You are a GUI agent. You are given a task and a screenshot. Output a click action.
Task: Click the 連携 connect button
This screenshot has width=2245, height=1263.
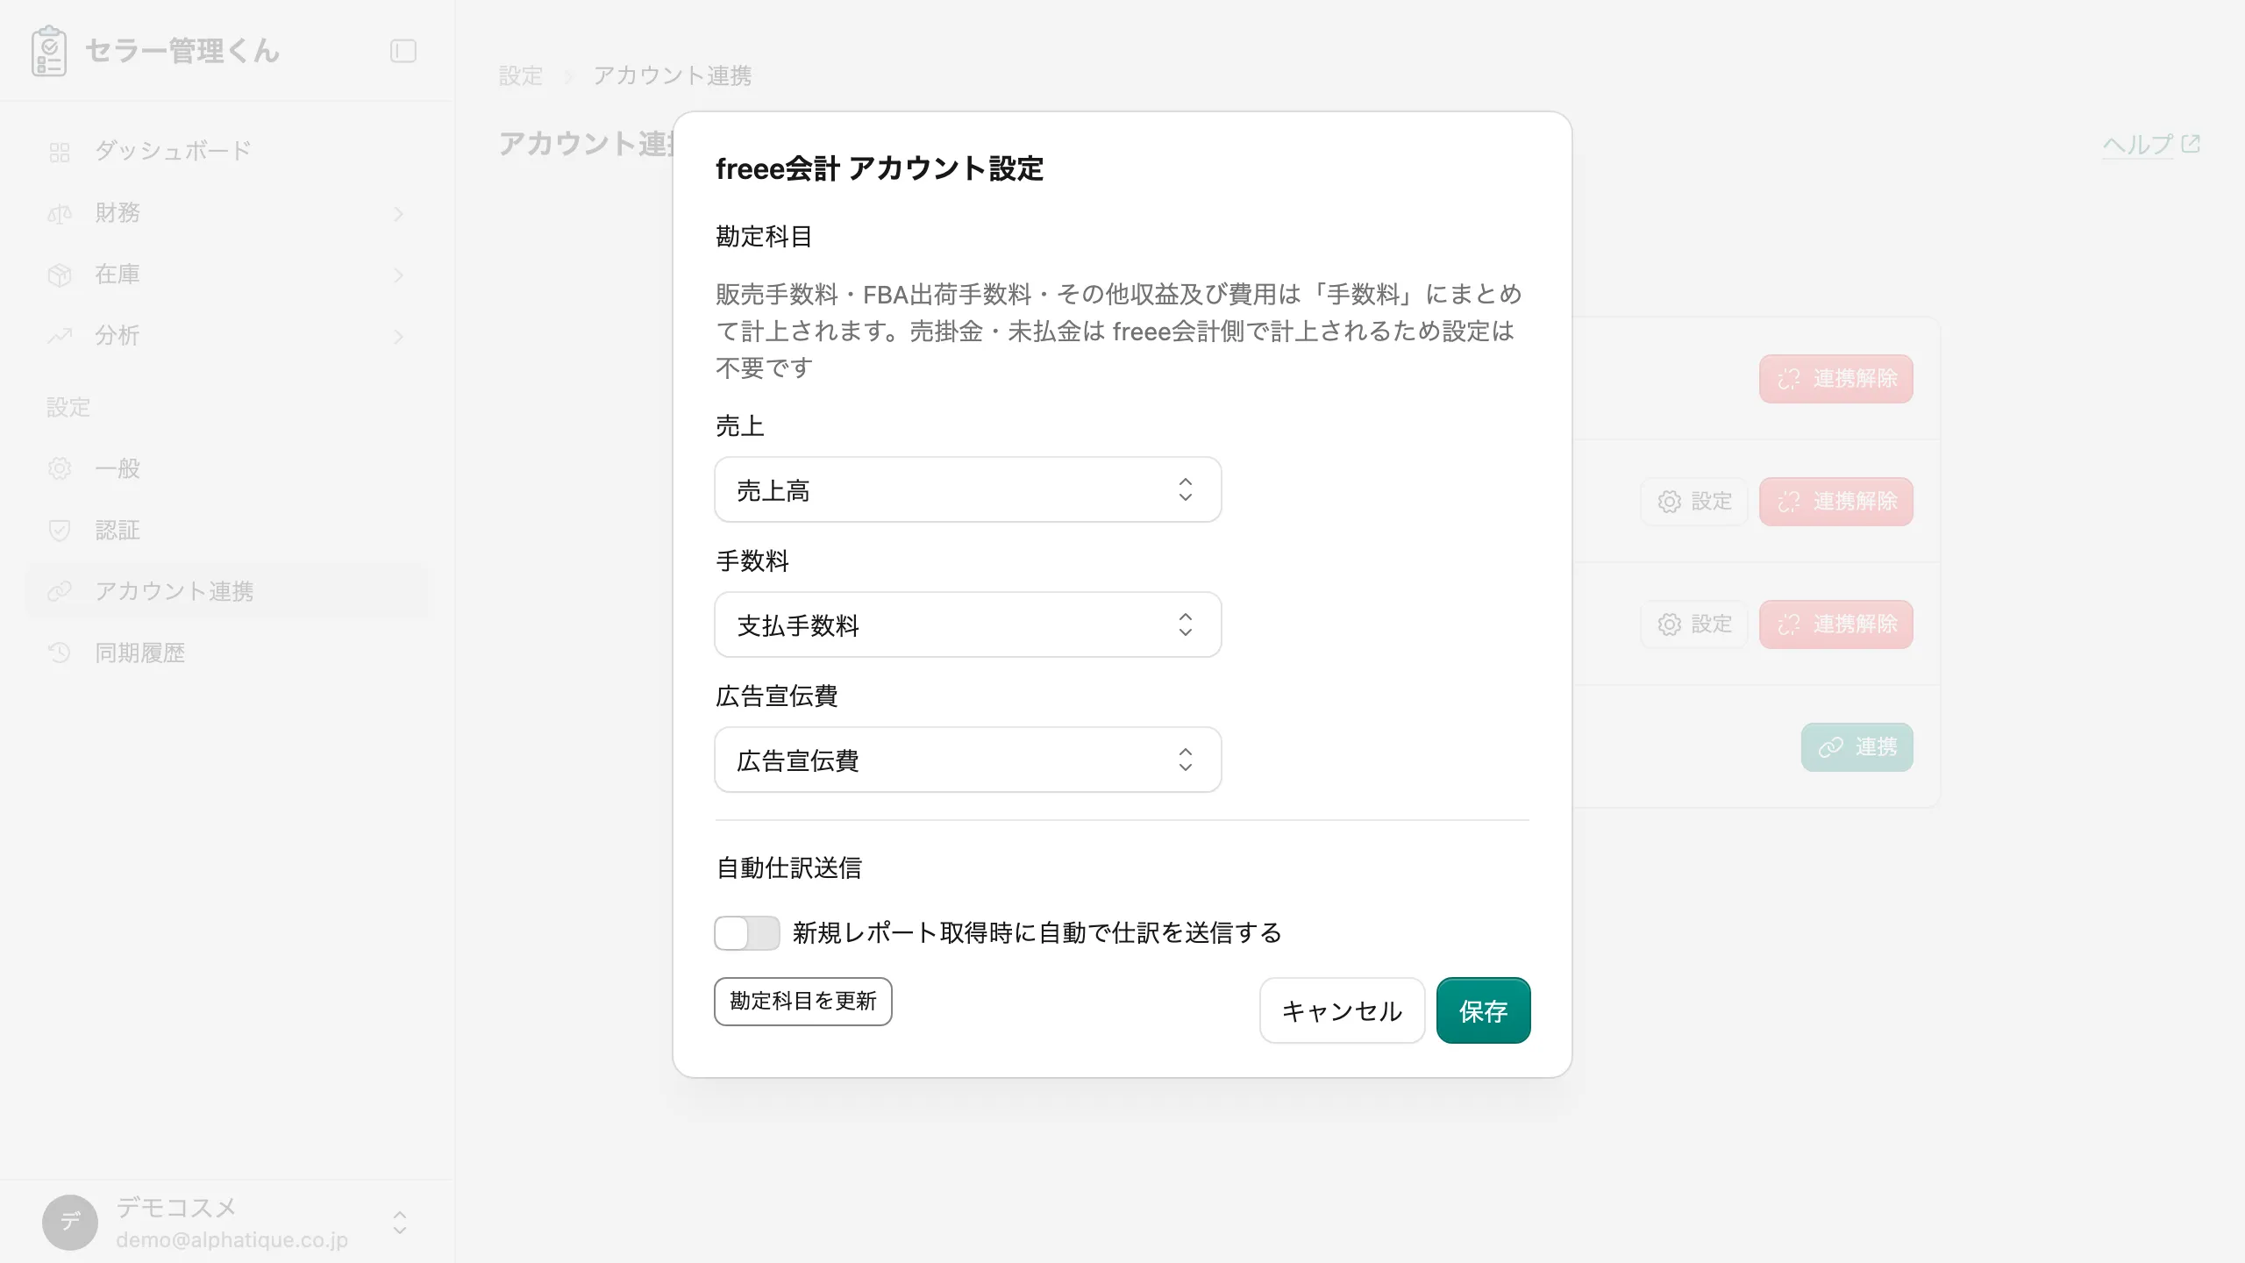pos(1857,747)
